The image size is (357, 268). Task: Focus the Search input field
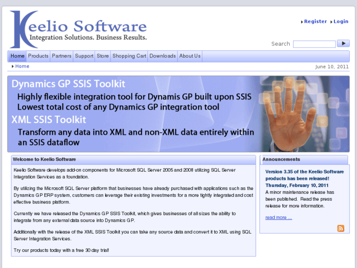click(x=314, y=44)
